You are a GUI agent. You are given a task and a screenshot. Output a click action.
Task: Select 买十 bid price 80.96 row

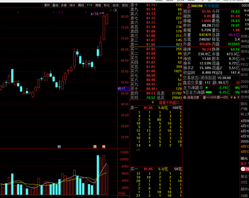(x=156, y=89)
